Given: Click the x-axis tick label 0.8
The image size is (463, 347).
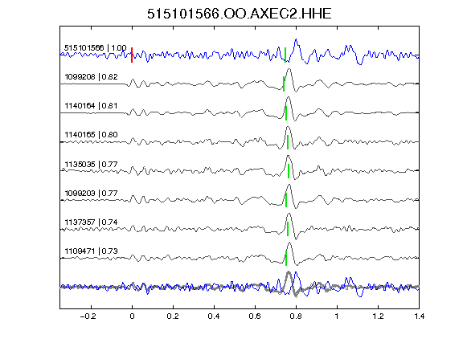Looking at the screenshot, I should tap(296, 316).
